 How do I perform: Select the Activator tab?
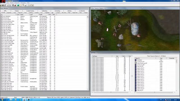[x=3, y=12]
